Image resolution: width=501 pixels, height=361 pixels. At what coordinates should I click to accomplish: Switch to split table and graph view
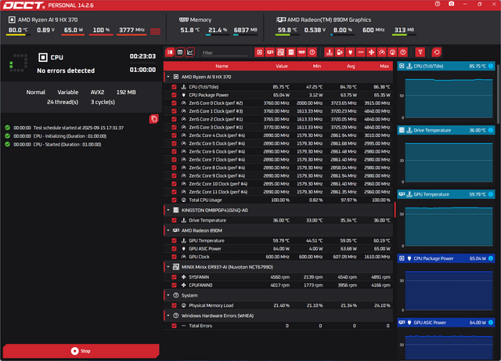[170, 52]
